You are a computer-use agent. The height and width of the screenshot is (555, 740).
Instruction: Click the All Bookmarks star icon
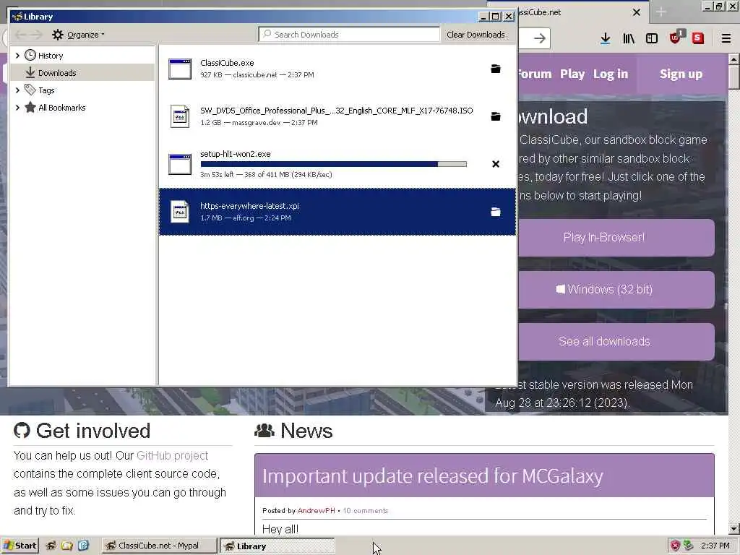click(30, 107)
